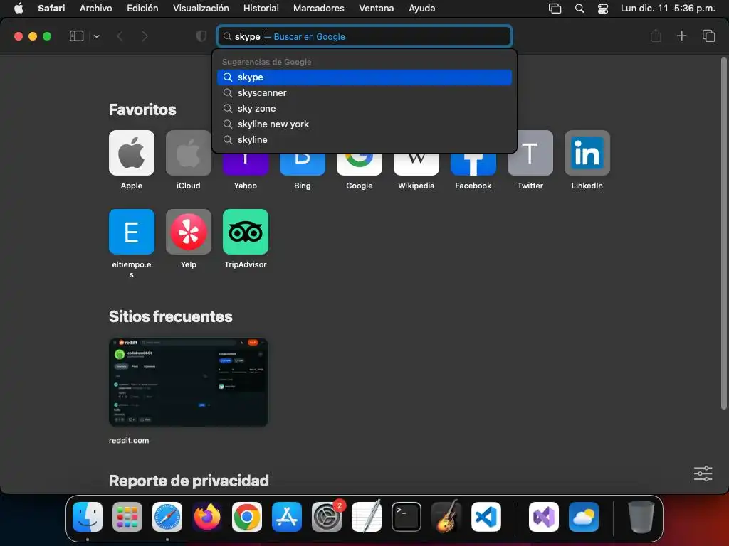Open the Archivo menu
Screen dimensions: 729x546
tap(96, 8)
